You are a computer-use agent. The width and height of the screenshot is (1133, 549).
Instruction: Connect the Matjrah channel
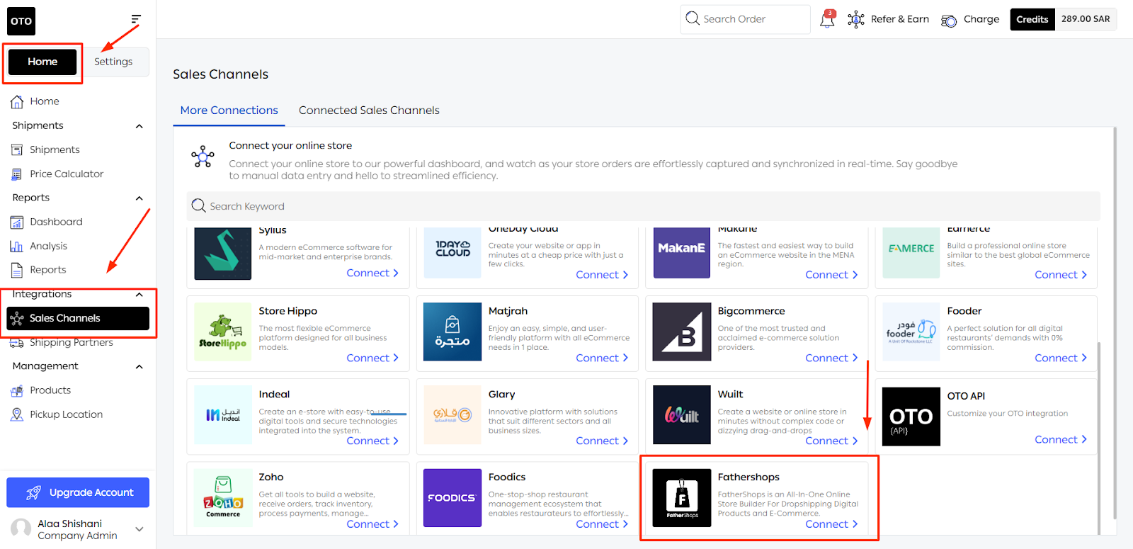(602, 358)
